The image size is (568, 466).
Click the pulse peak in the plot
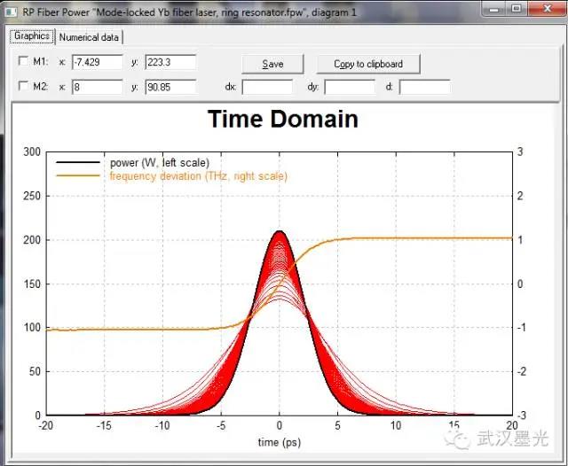click(x=280, y=231)
